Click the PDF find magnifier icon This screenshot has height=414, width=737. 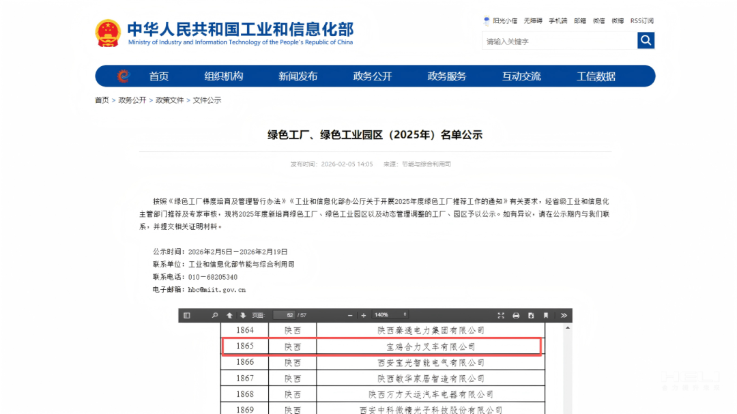215,316
